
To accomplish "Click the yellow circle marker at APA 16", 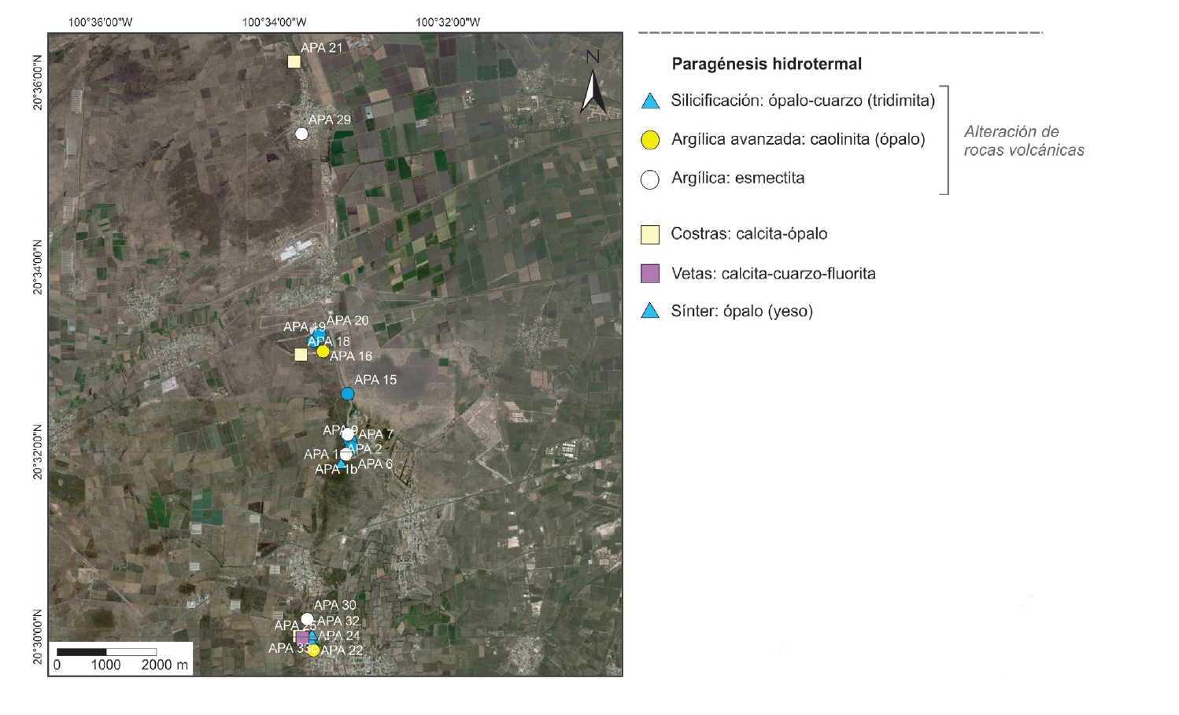I will (x=323, y=352).
